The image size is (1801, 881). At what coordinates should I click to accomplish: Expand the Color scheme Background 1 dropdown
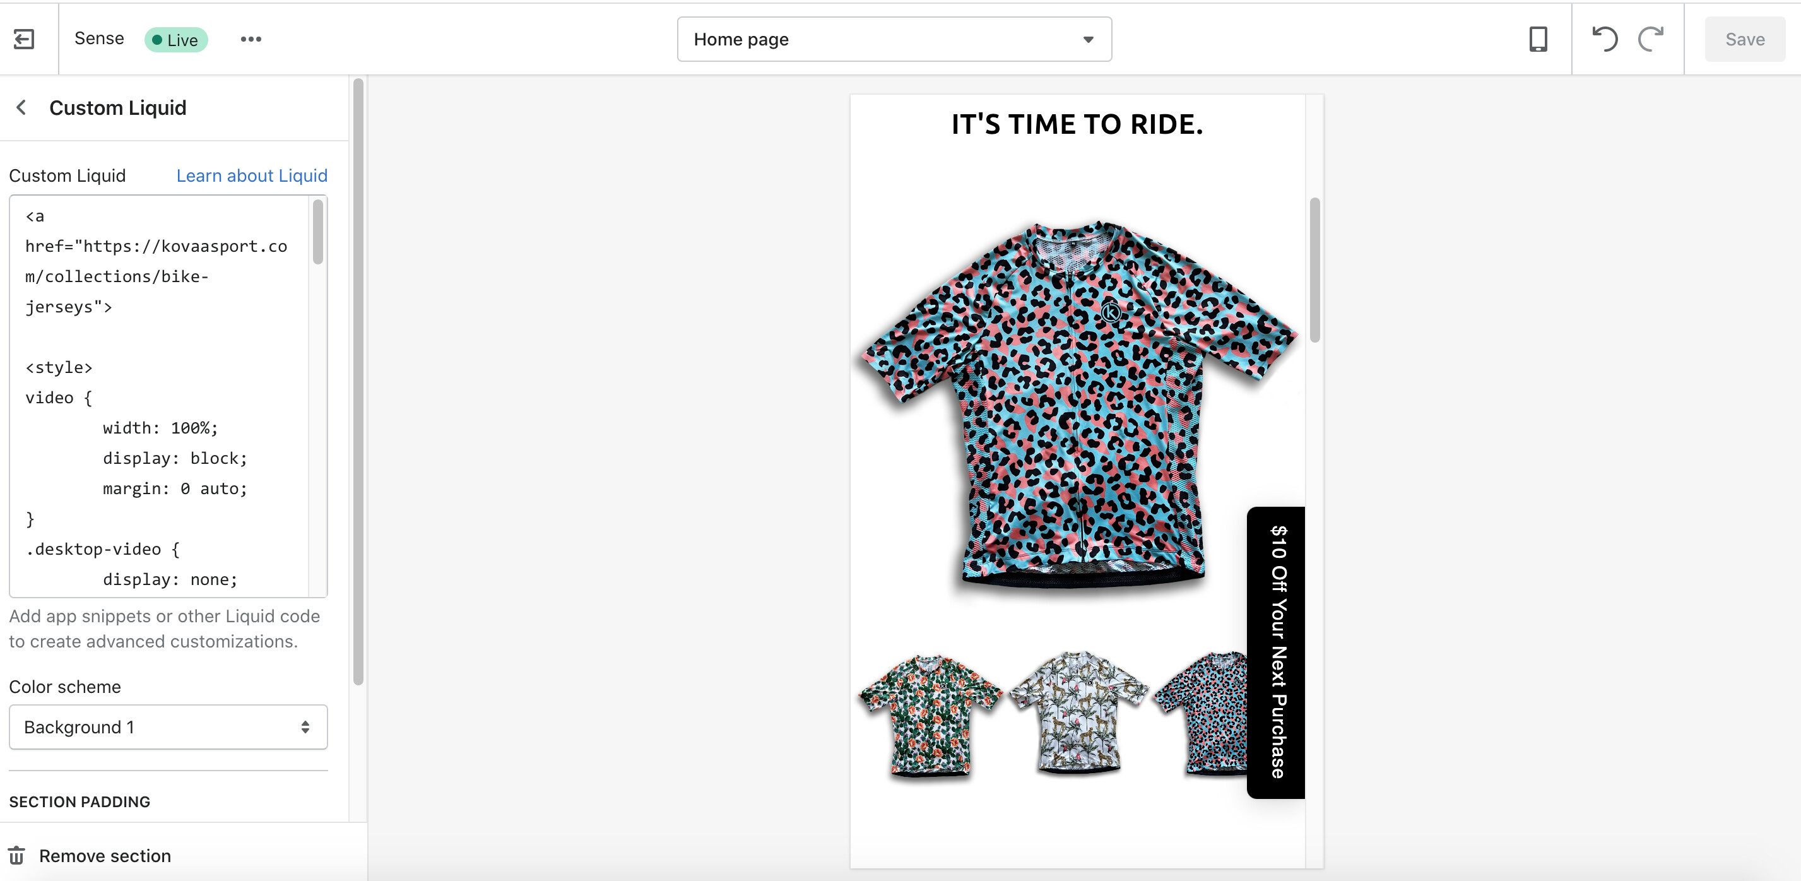[168, 727]
